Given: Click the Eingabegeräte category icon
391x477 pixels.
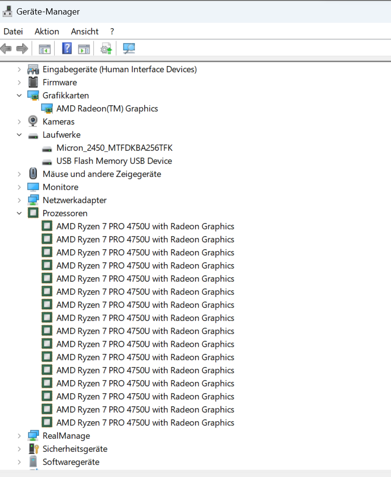Looking at the screenshot, I should point(33,69).
